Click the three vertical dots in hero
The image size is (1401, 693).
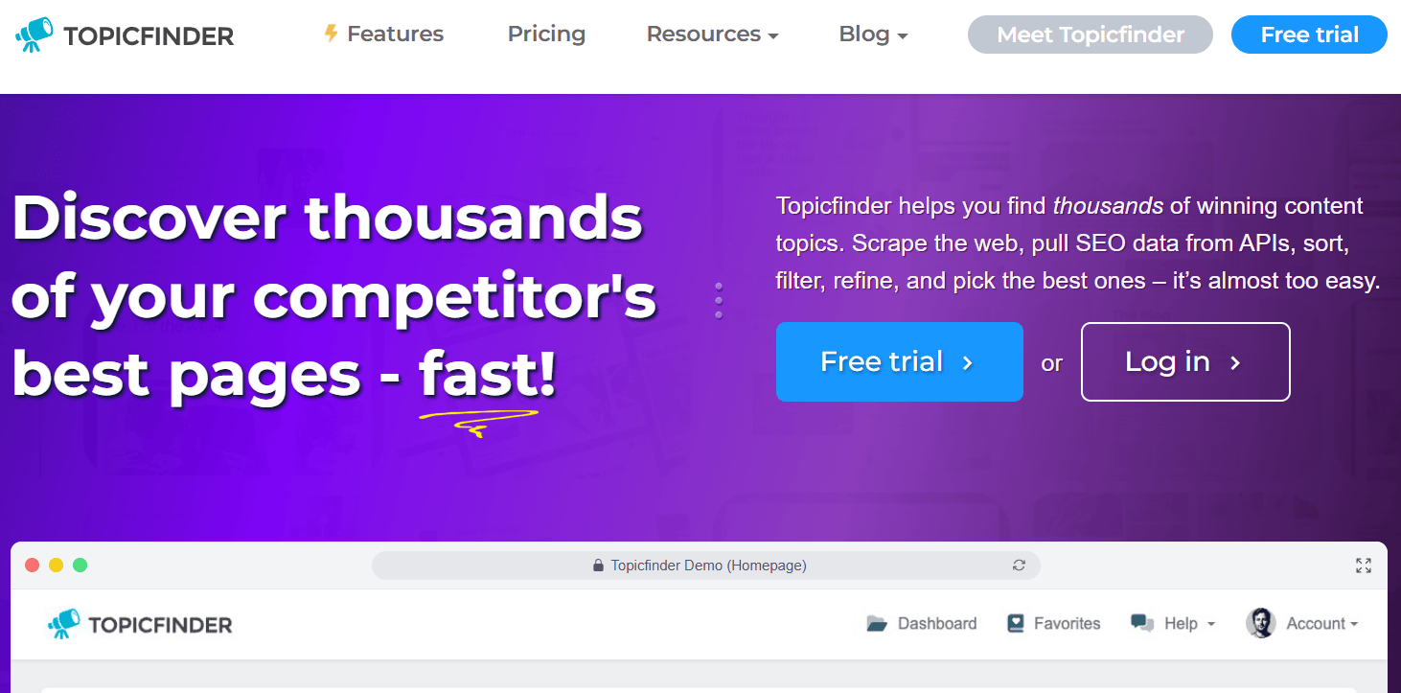click(x=719, y=301)
